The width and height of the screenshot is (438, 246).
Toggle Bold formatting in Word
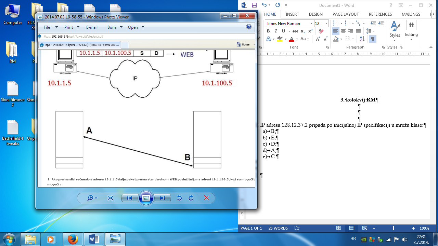click(x=268, y=31)
